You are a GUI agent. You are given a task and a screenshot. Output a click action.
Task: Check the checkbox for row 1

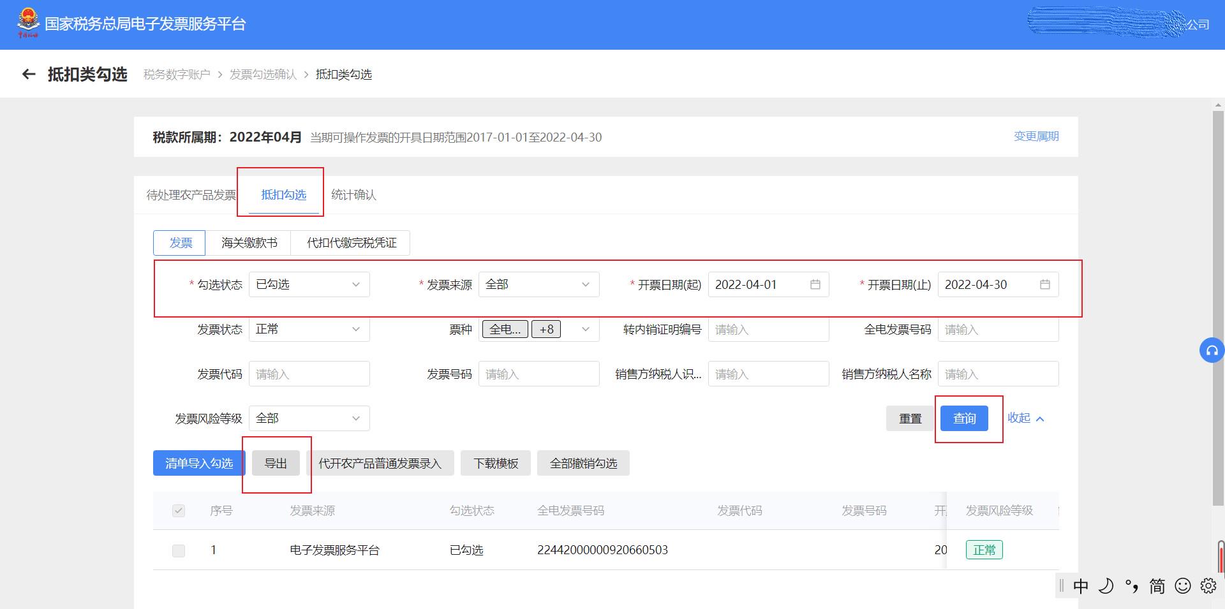point(179,550)
